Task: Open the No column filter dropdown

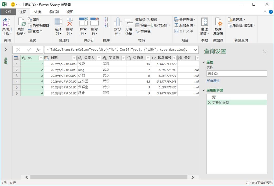Action: coord(41,58)
